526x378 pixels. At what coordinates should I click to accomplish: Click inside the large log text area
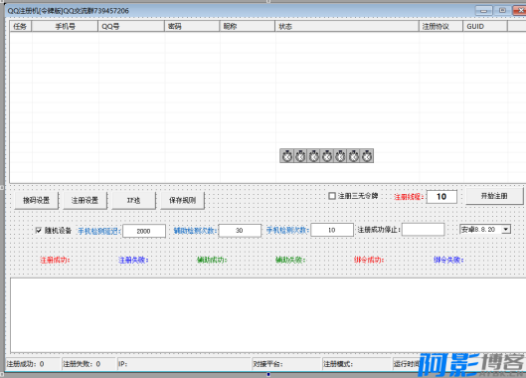(x=268, y=315)
